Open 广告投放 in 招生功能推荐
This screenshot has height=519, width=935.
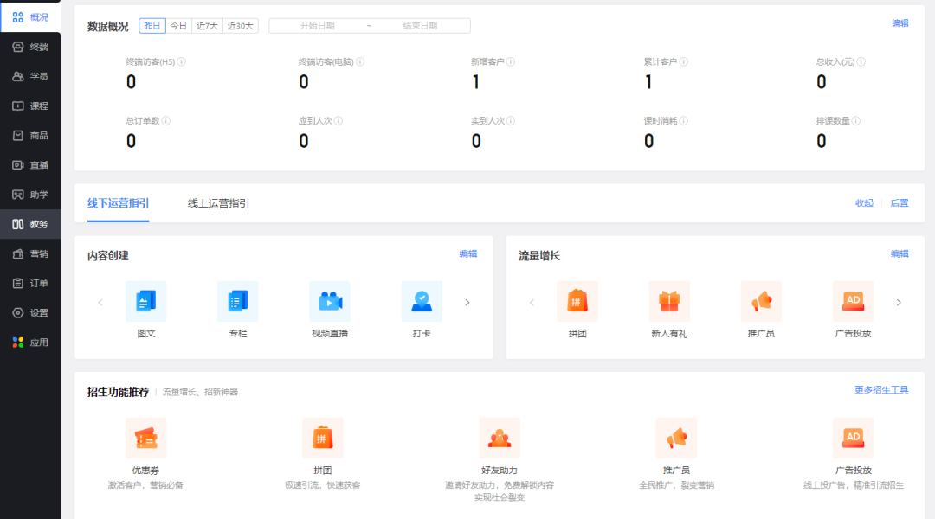854,439
